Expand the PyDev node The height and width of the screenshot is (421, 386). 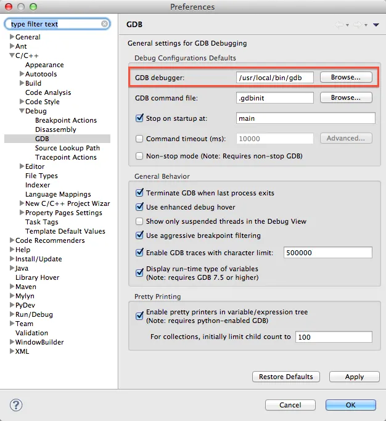point(12,305)
